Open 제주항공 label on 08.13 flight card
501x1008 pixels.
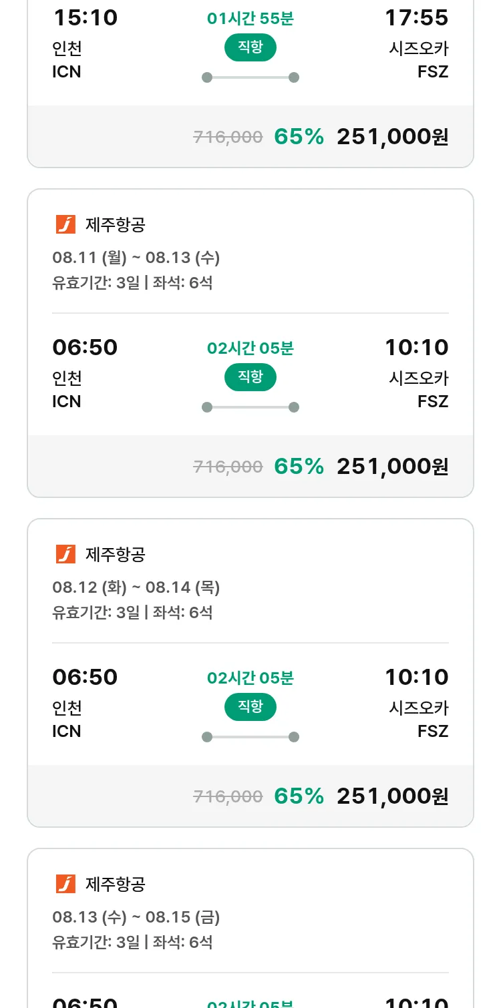pyautogui.click(x=115, y=884)
